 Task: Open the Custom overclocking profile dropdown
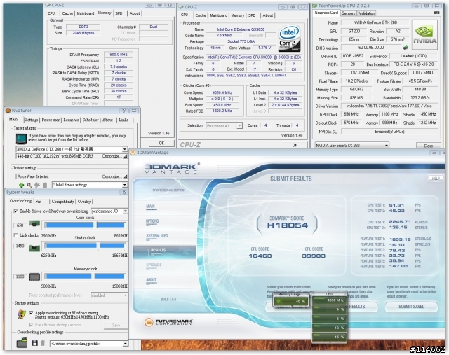125,344
